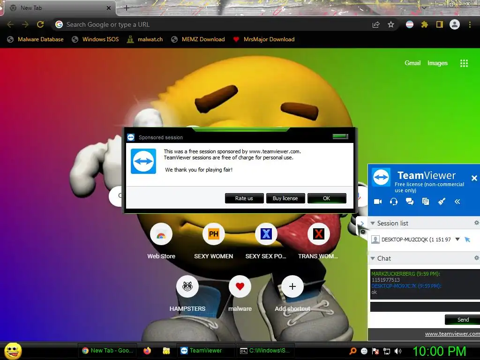Open Windows ISOS bookmark
480x360 pixels.
point(95,39)
